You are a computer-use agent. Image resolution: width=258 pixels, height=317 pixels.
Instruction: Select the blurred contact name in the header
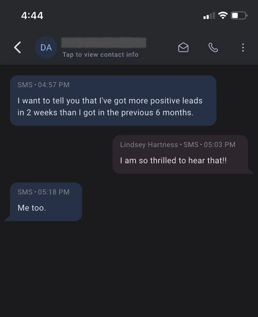[x=104, y=43]
